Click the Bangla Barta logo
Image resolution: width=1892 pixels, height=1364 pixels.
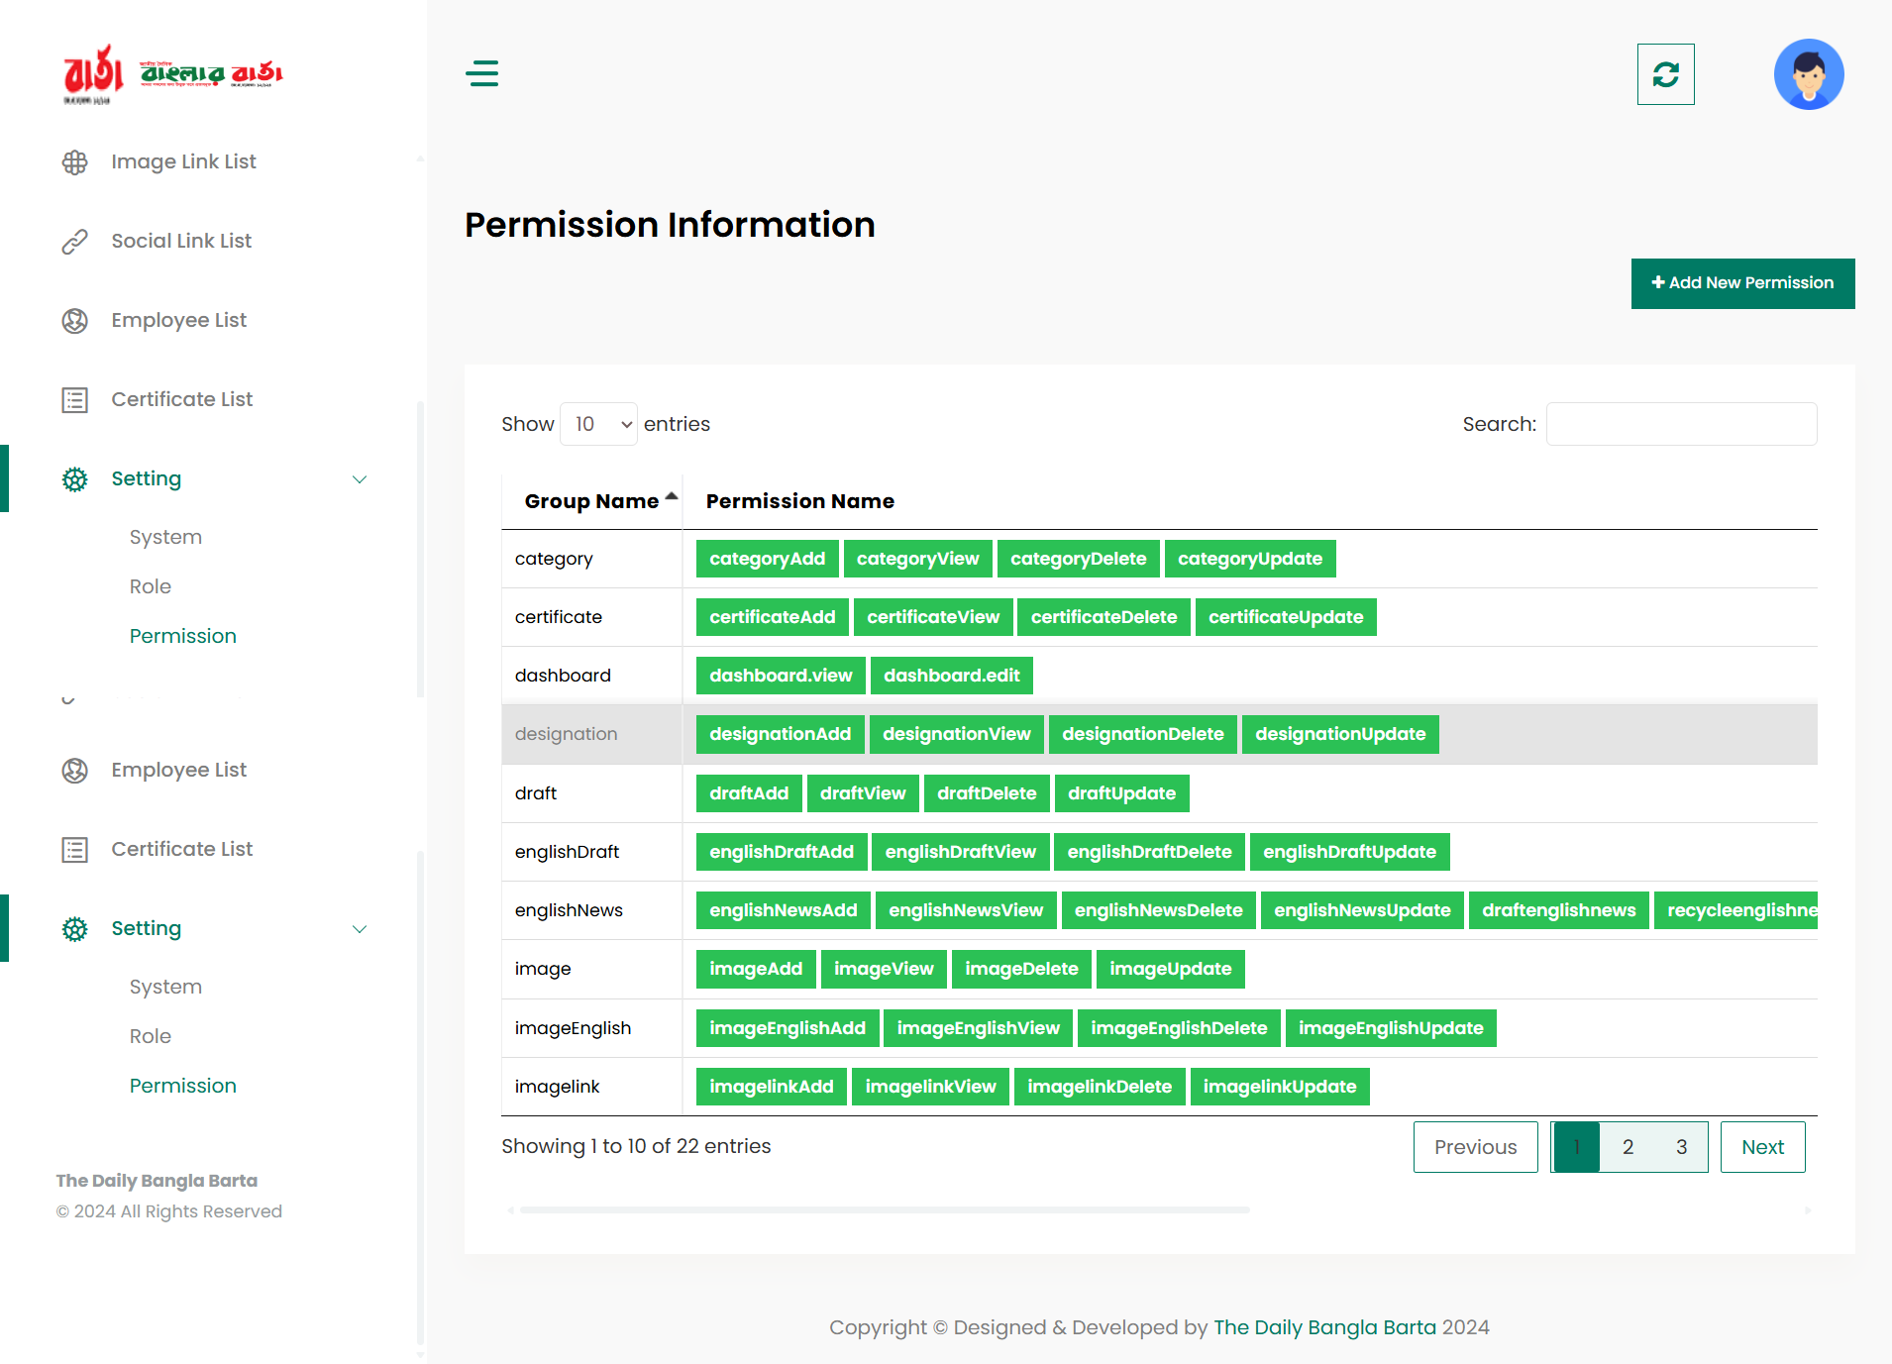[x=171, y=73]
